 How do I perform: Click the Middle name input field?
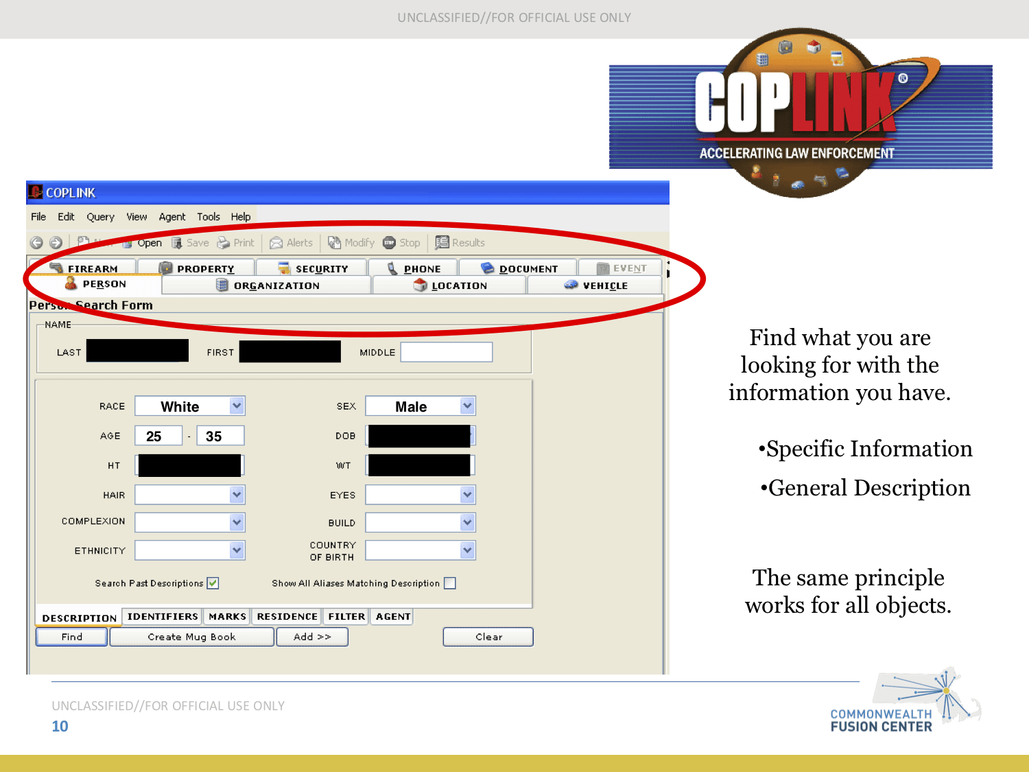pos(447,352)
